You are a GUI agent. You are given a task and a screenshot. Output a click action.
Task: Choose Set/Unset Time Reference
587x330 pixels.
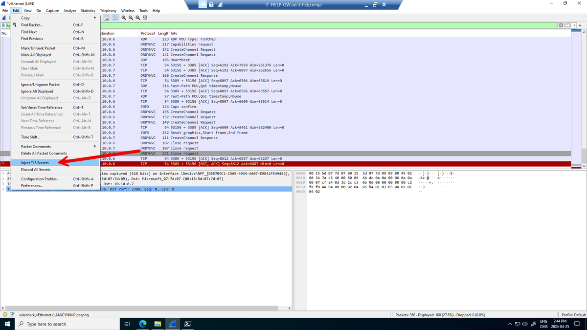(x=56, y=108)
